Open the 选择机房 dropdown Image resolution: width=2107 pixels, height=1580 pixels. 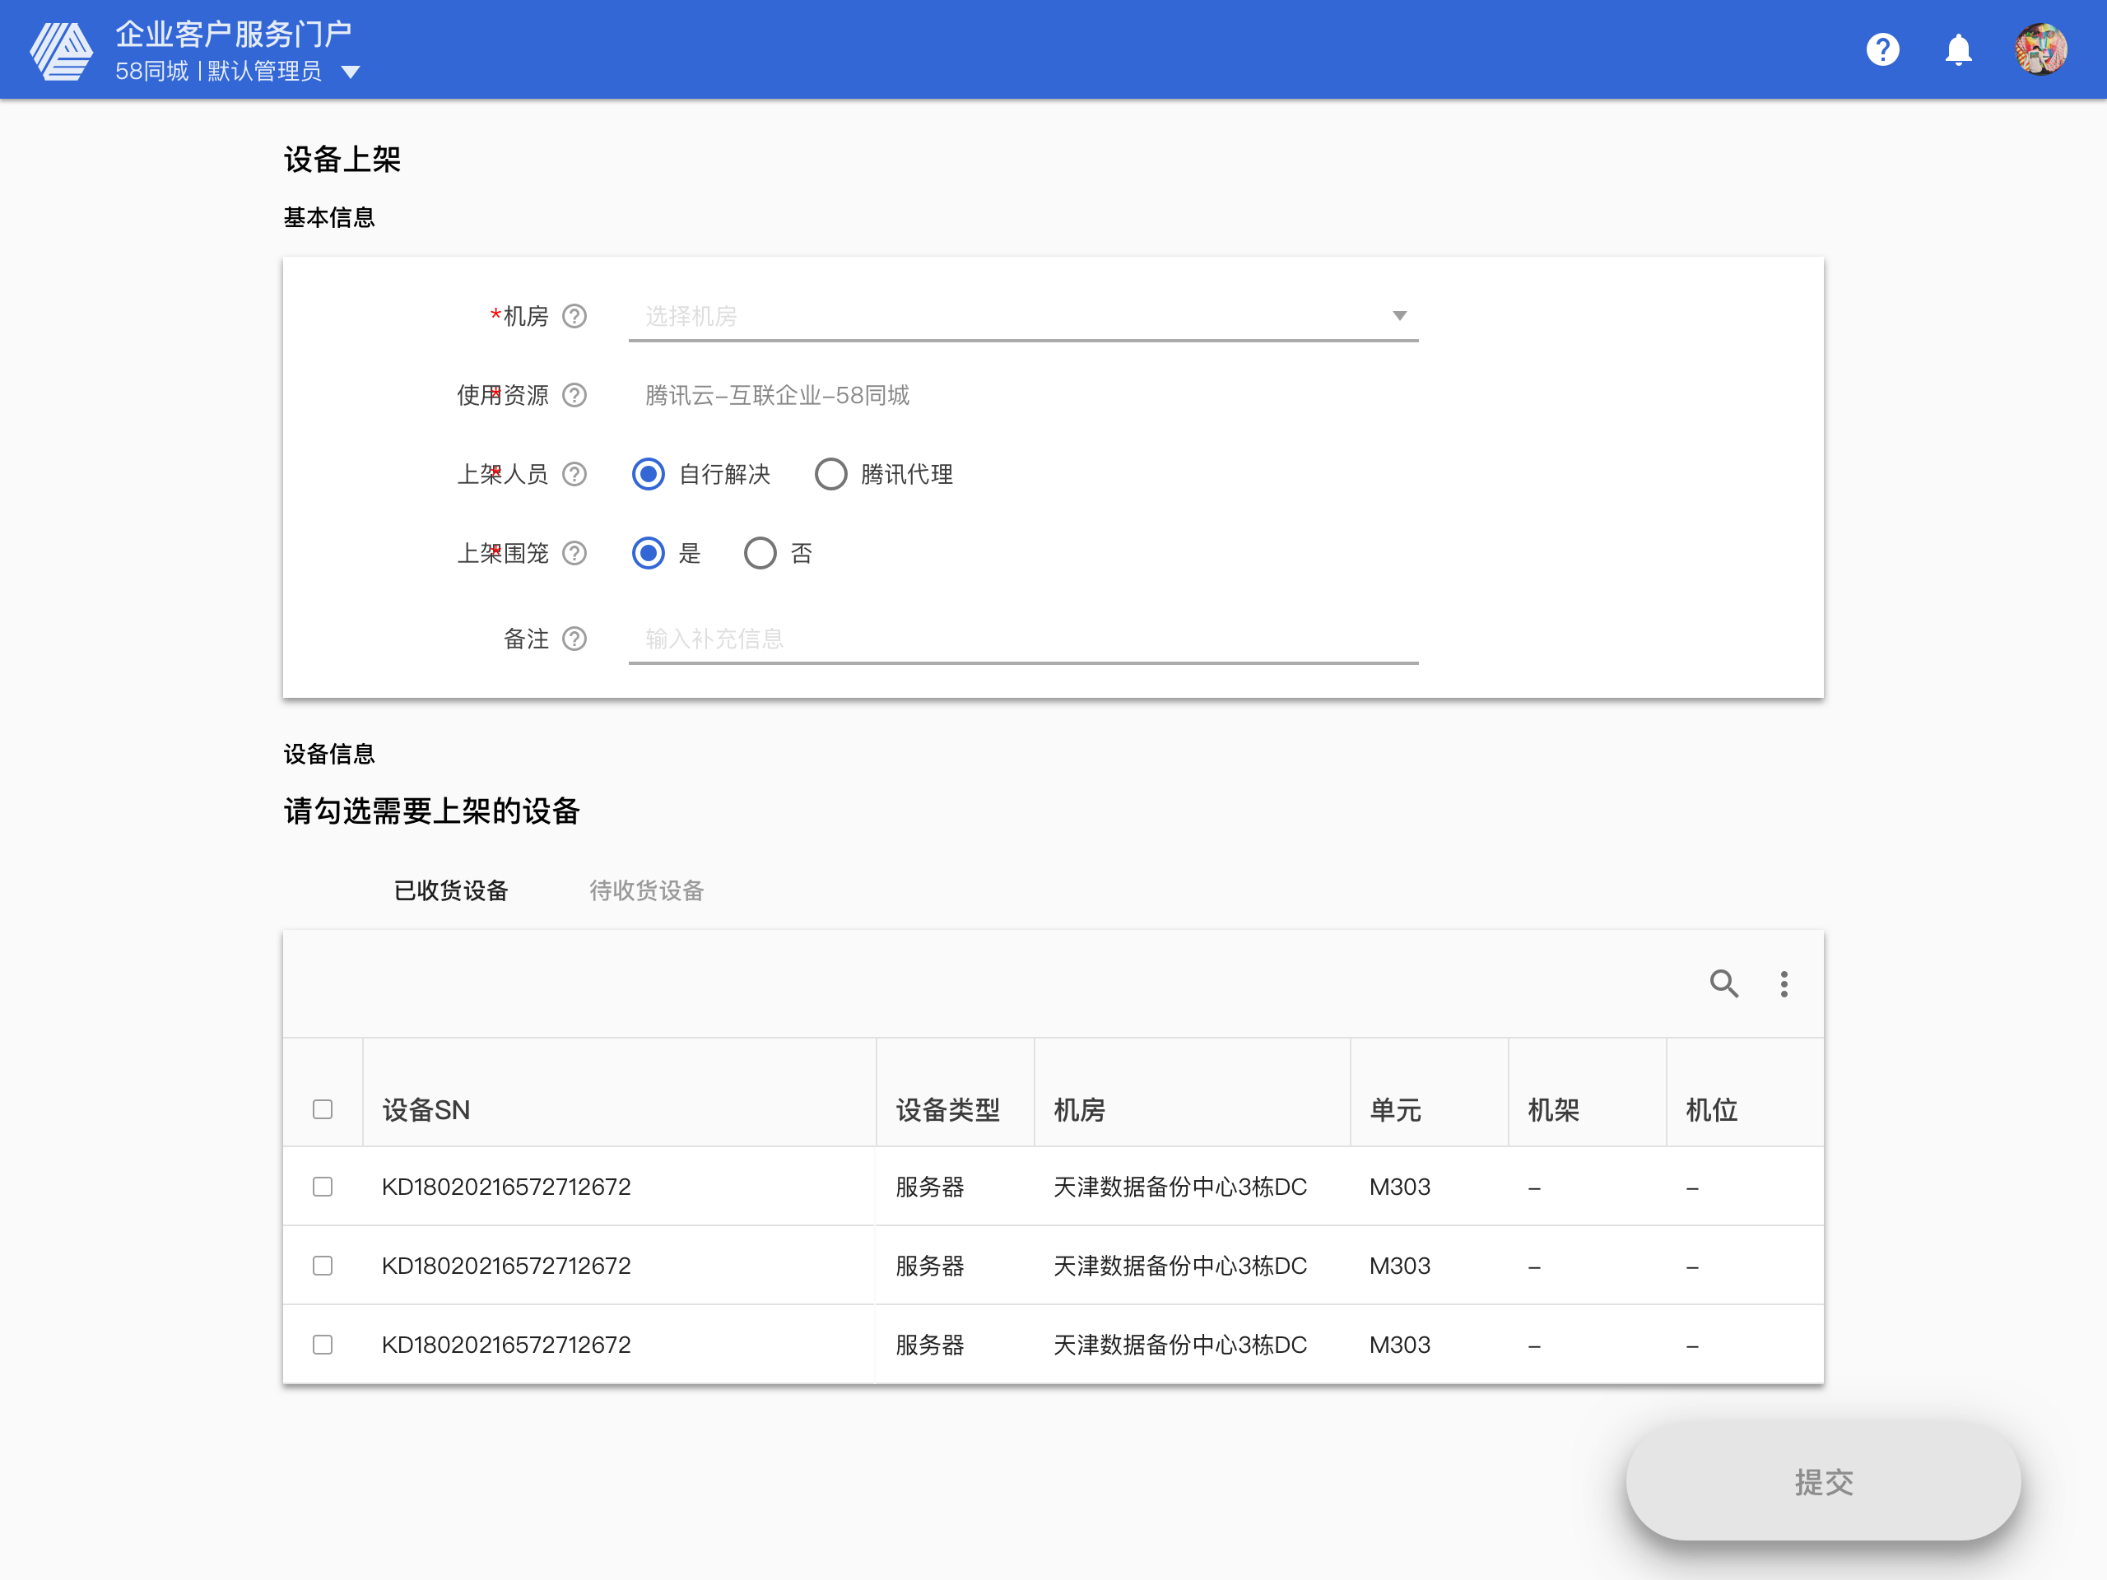[x=1023, y=316]
